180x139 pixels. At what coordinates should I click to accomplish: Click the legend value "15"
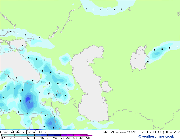(x=42, y=138)
